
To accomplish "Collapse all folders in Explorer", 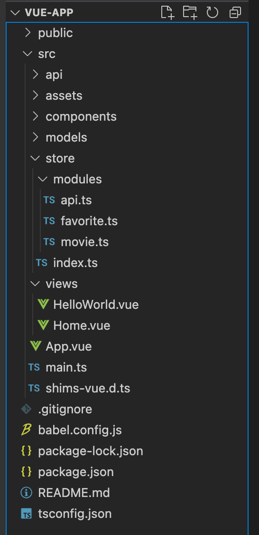I will click(x=235, y=13).
